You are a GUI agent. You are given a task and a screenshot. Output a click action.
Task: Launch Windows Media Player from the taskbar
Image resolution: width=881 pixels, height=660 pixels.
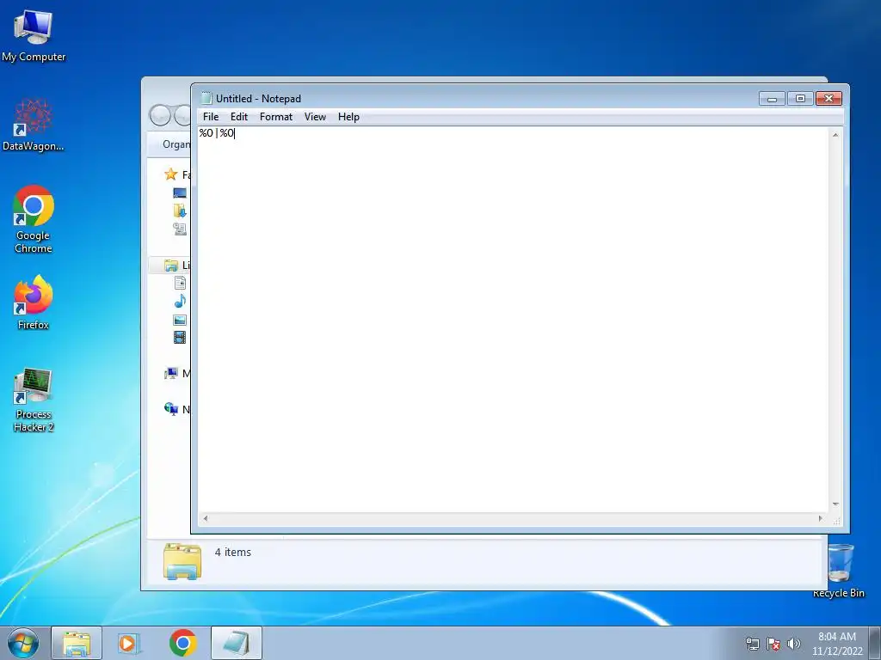[x=130, y=643]
